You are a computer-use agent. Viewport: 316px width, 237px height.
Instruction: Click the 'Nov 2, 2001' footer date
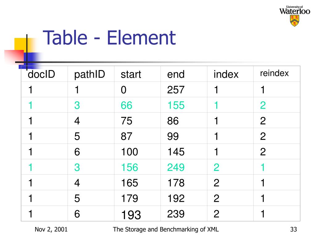[51, 229]
